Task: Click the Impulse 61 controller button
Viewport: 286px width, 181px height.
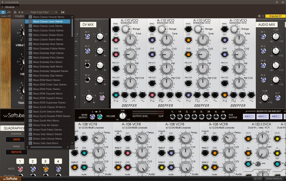Action: [275, 16]
